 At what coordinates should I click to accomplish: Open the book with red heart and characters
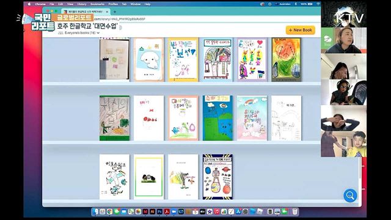click(x=252, y=60)
